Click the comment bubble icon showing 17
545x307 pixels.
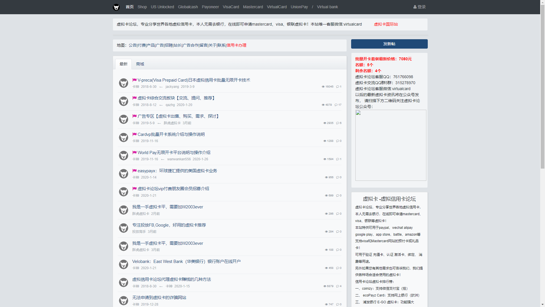tap(336, 105)
